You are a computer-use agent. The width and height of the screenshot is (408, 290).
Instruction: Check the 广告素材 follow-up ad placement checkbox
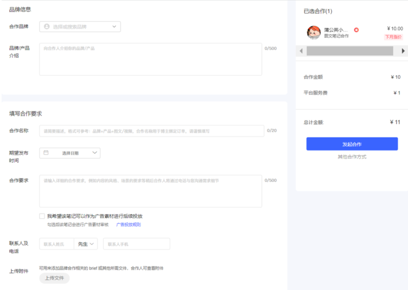pos(42,216)
